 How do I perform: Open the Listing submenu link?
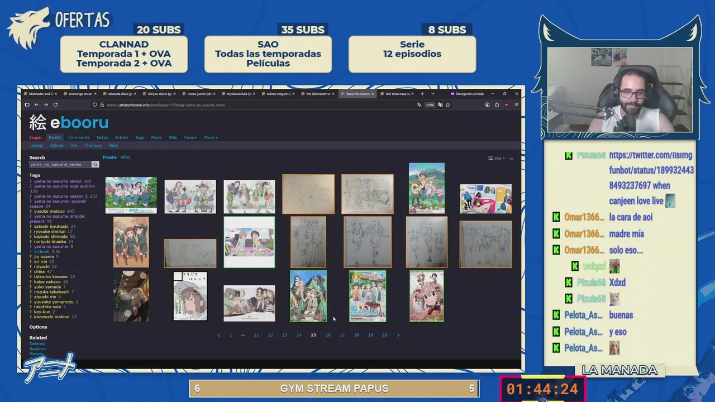pos(36,146)
